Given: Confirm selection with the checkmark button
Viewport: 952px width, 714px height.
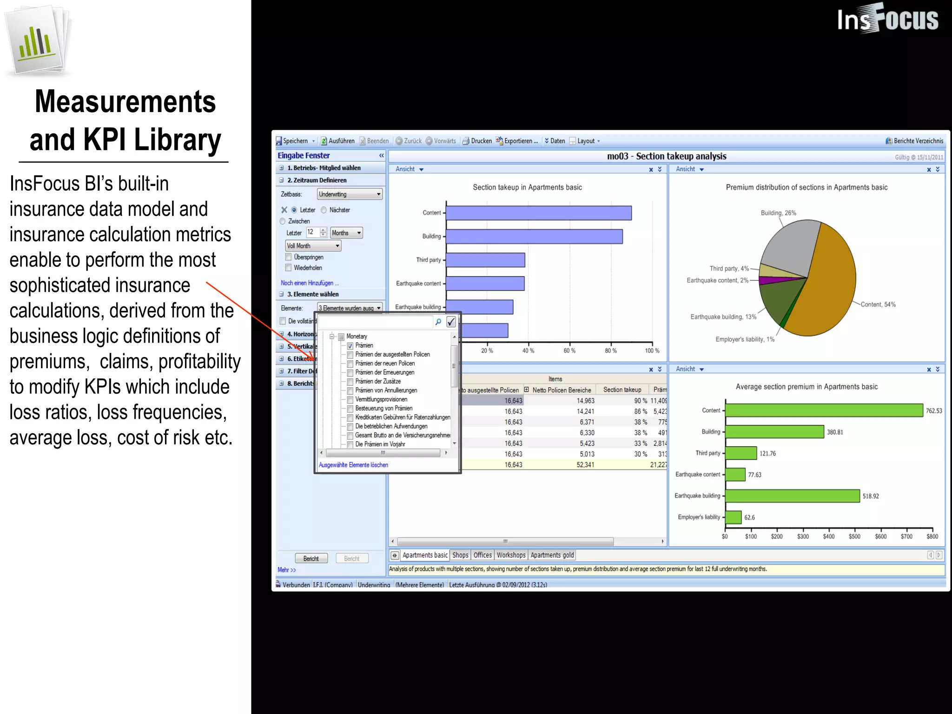Looking at the screenshot, I should click(x=451, y=322).
